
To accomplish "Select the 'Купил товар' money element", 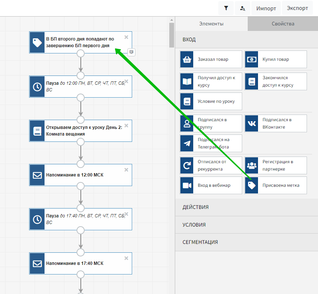I will 276,59.
